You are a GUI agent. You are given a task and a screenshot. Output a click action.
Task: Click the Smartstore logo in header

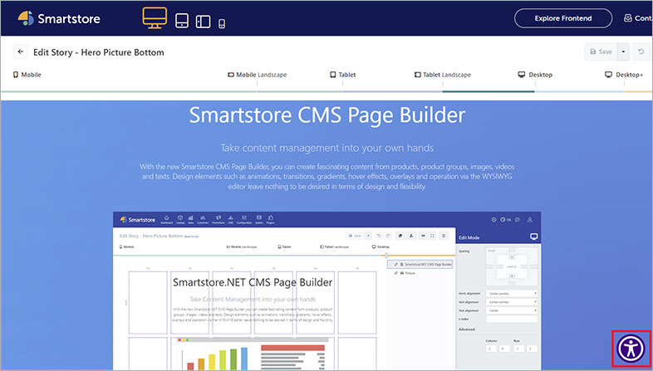pos(59,18)
